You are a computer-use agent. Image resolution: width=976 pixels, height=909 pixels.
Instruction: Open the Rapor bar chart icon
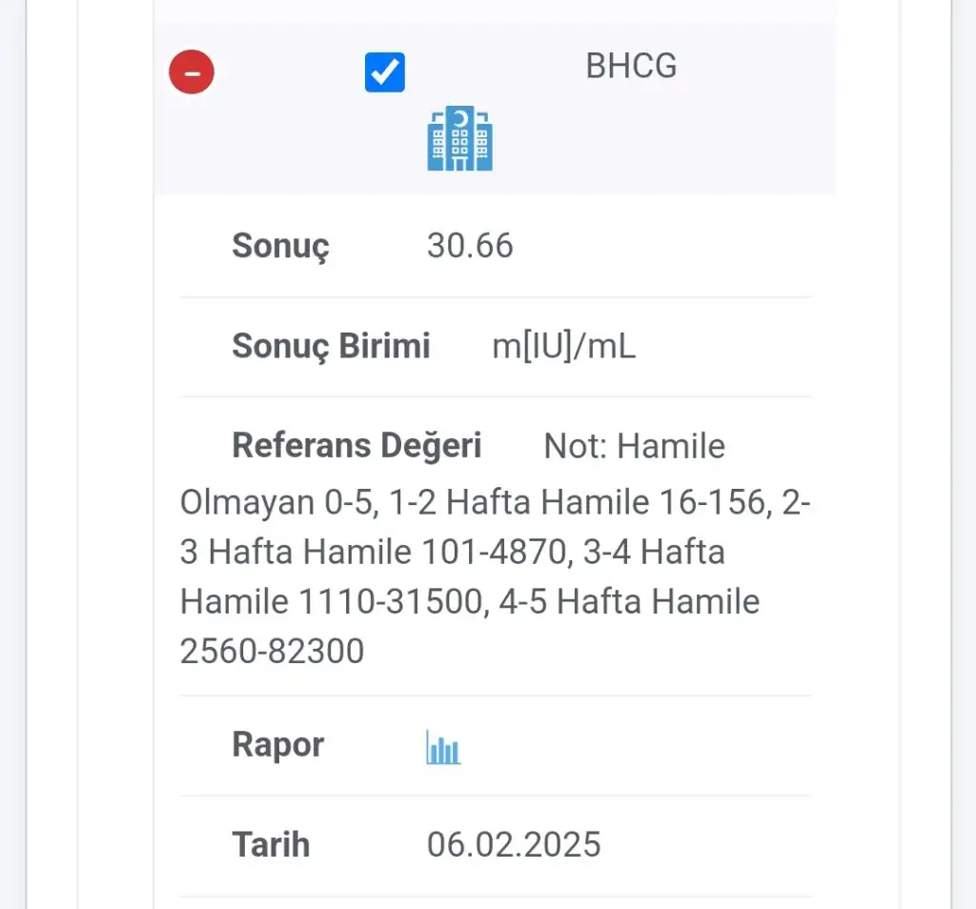443,747
